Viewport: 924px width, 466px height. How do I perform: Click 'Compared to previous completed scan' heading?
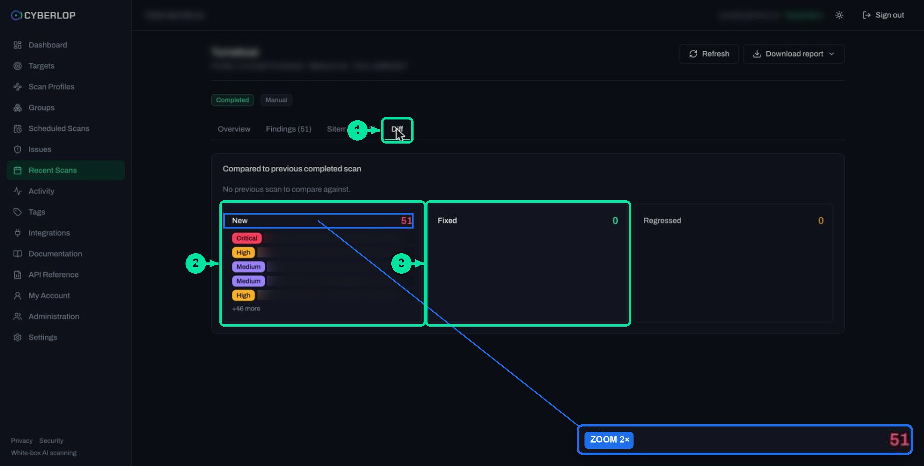tap(292, 169)
